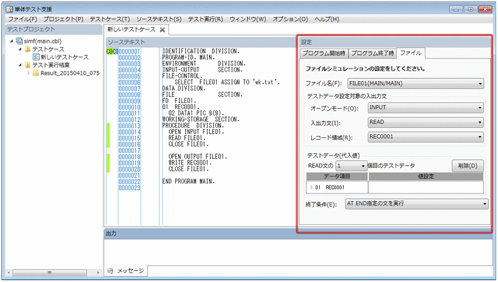Maximize the 単体テスト支援 window

(x=470, y=10)
